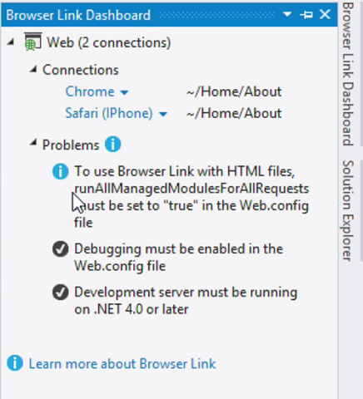The image size is (363, 399).
Task: Toggle the auto-hide pin icon in title bar
Action: [x=306, y=14]
